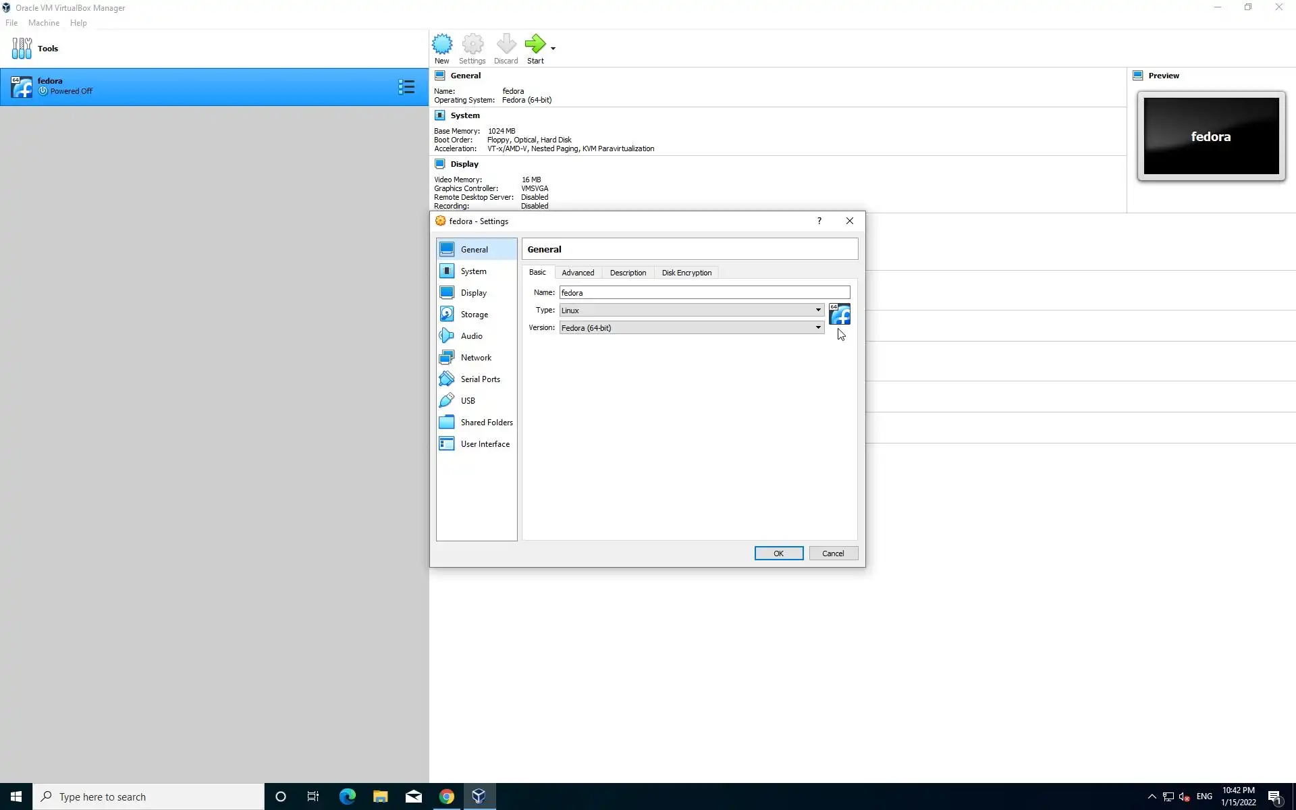Open the Storage settings category
Image resolution: width=1296 pixels, height=810 pixels.
pos(474,315)
